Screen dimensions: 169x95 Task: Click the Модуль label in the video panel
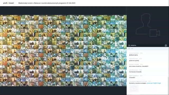tap(134, 45)
